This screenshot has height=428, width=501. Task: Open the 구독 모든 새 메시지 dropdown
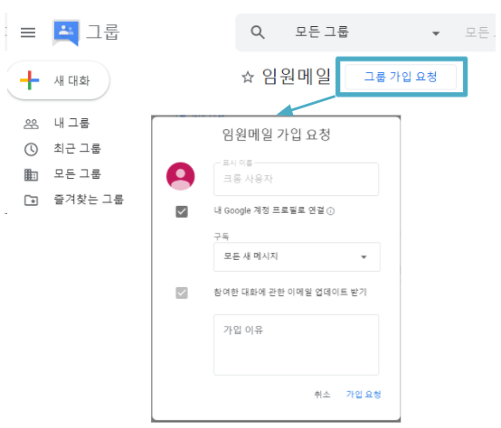297,256
